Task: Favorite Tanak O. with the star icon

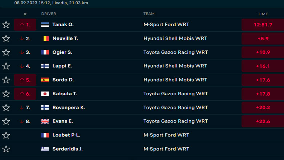Action: (6, 25)
